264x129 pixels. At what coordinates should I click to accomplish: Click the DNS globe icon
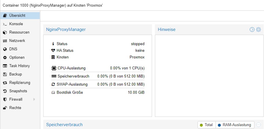tap(5, 49)
